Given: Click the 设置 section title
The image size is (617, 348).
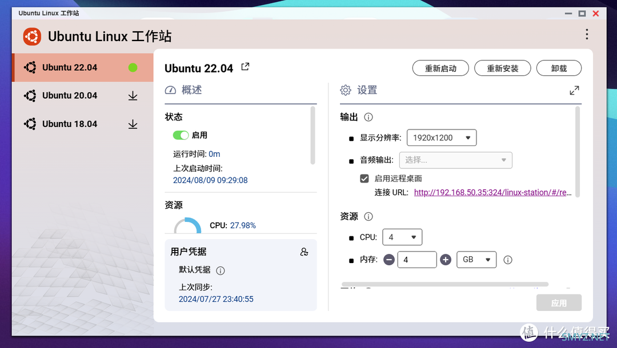Looking at the screenshot, I should [367, 90].
